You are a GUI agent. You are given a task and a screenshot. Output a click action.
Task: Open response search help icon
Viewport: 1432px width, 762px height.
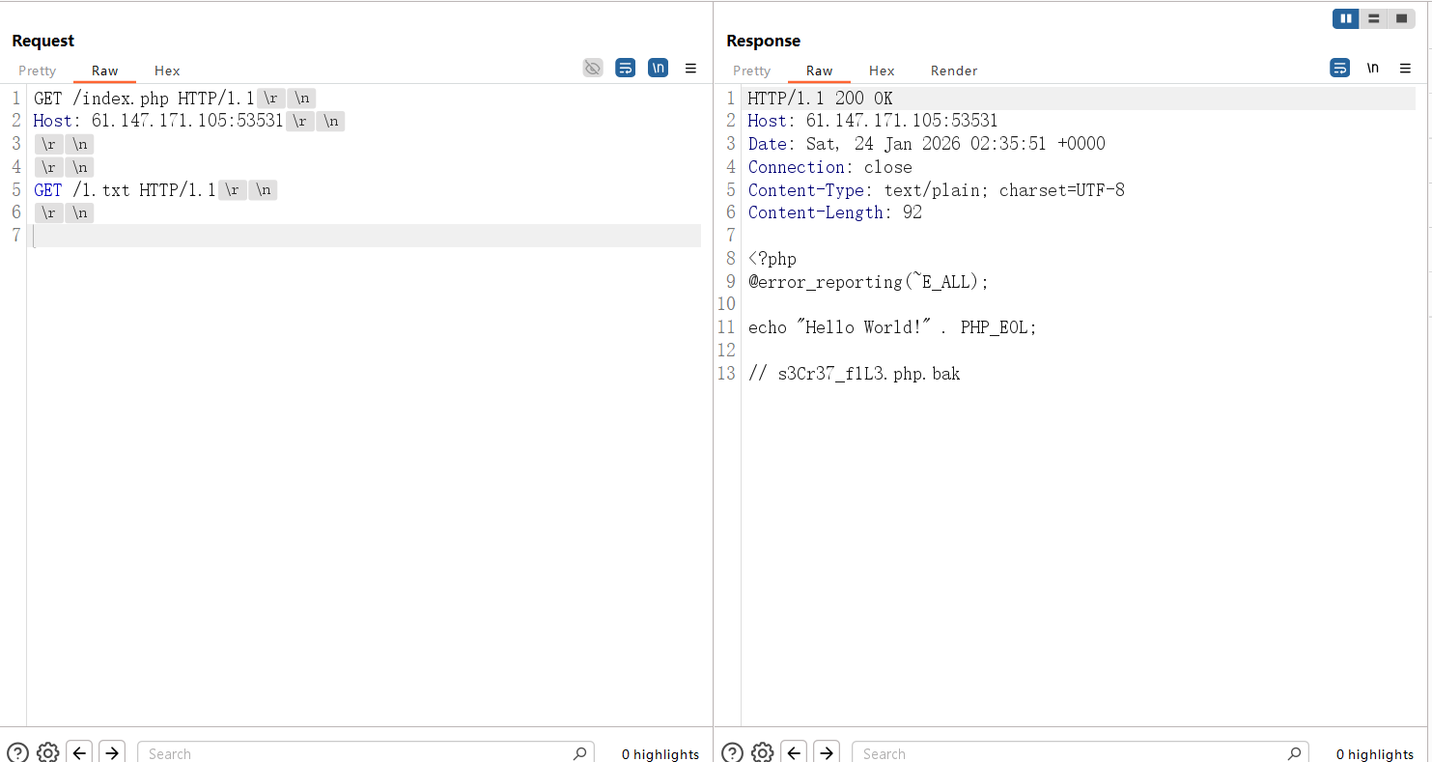tap(732, 752)
